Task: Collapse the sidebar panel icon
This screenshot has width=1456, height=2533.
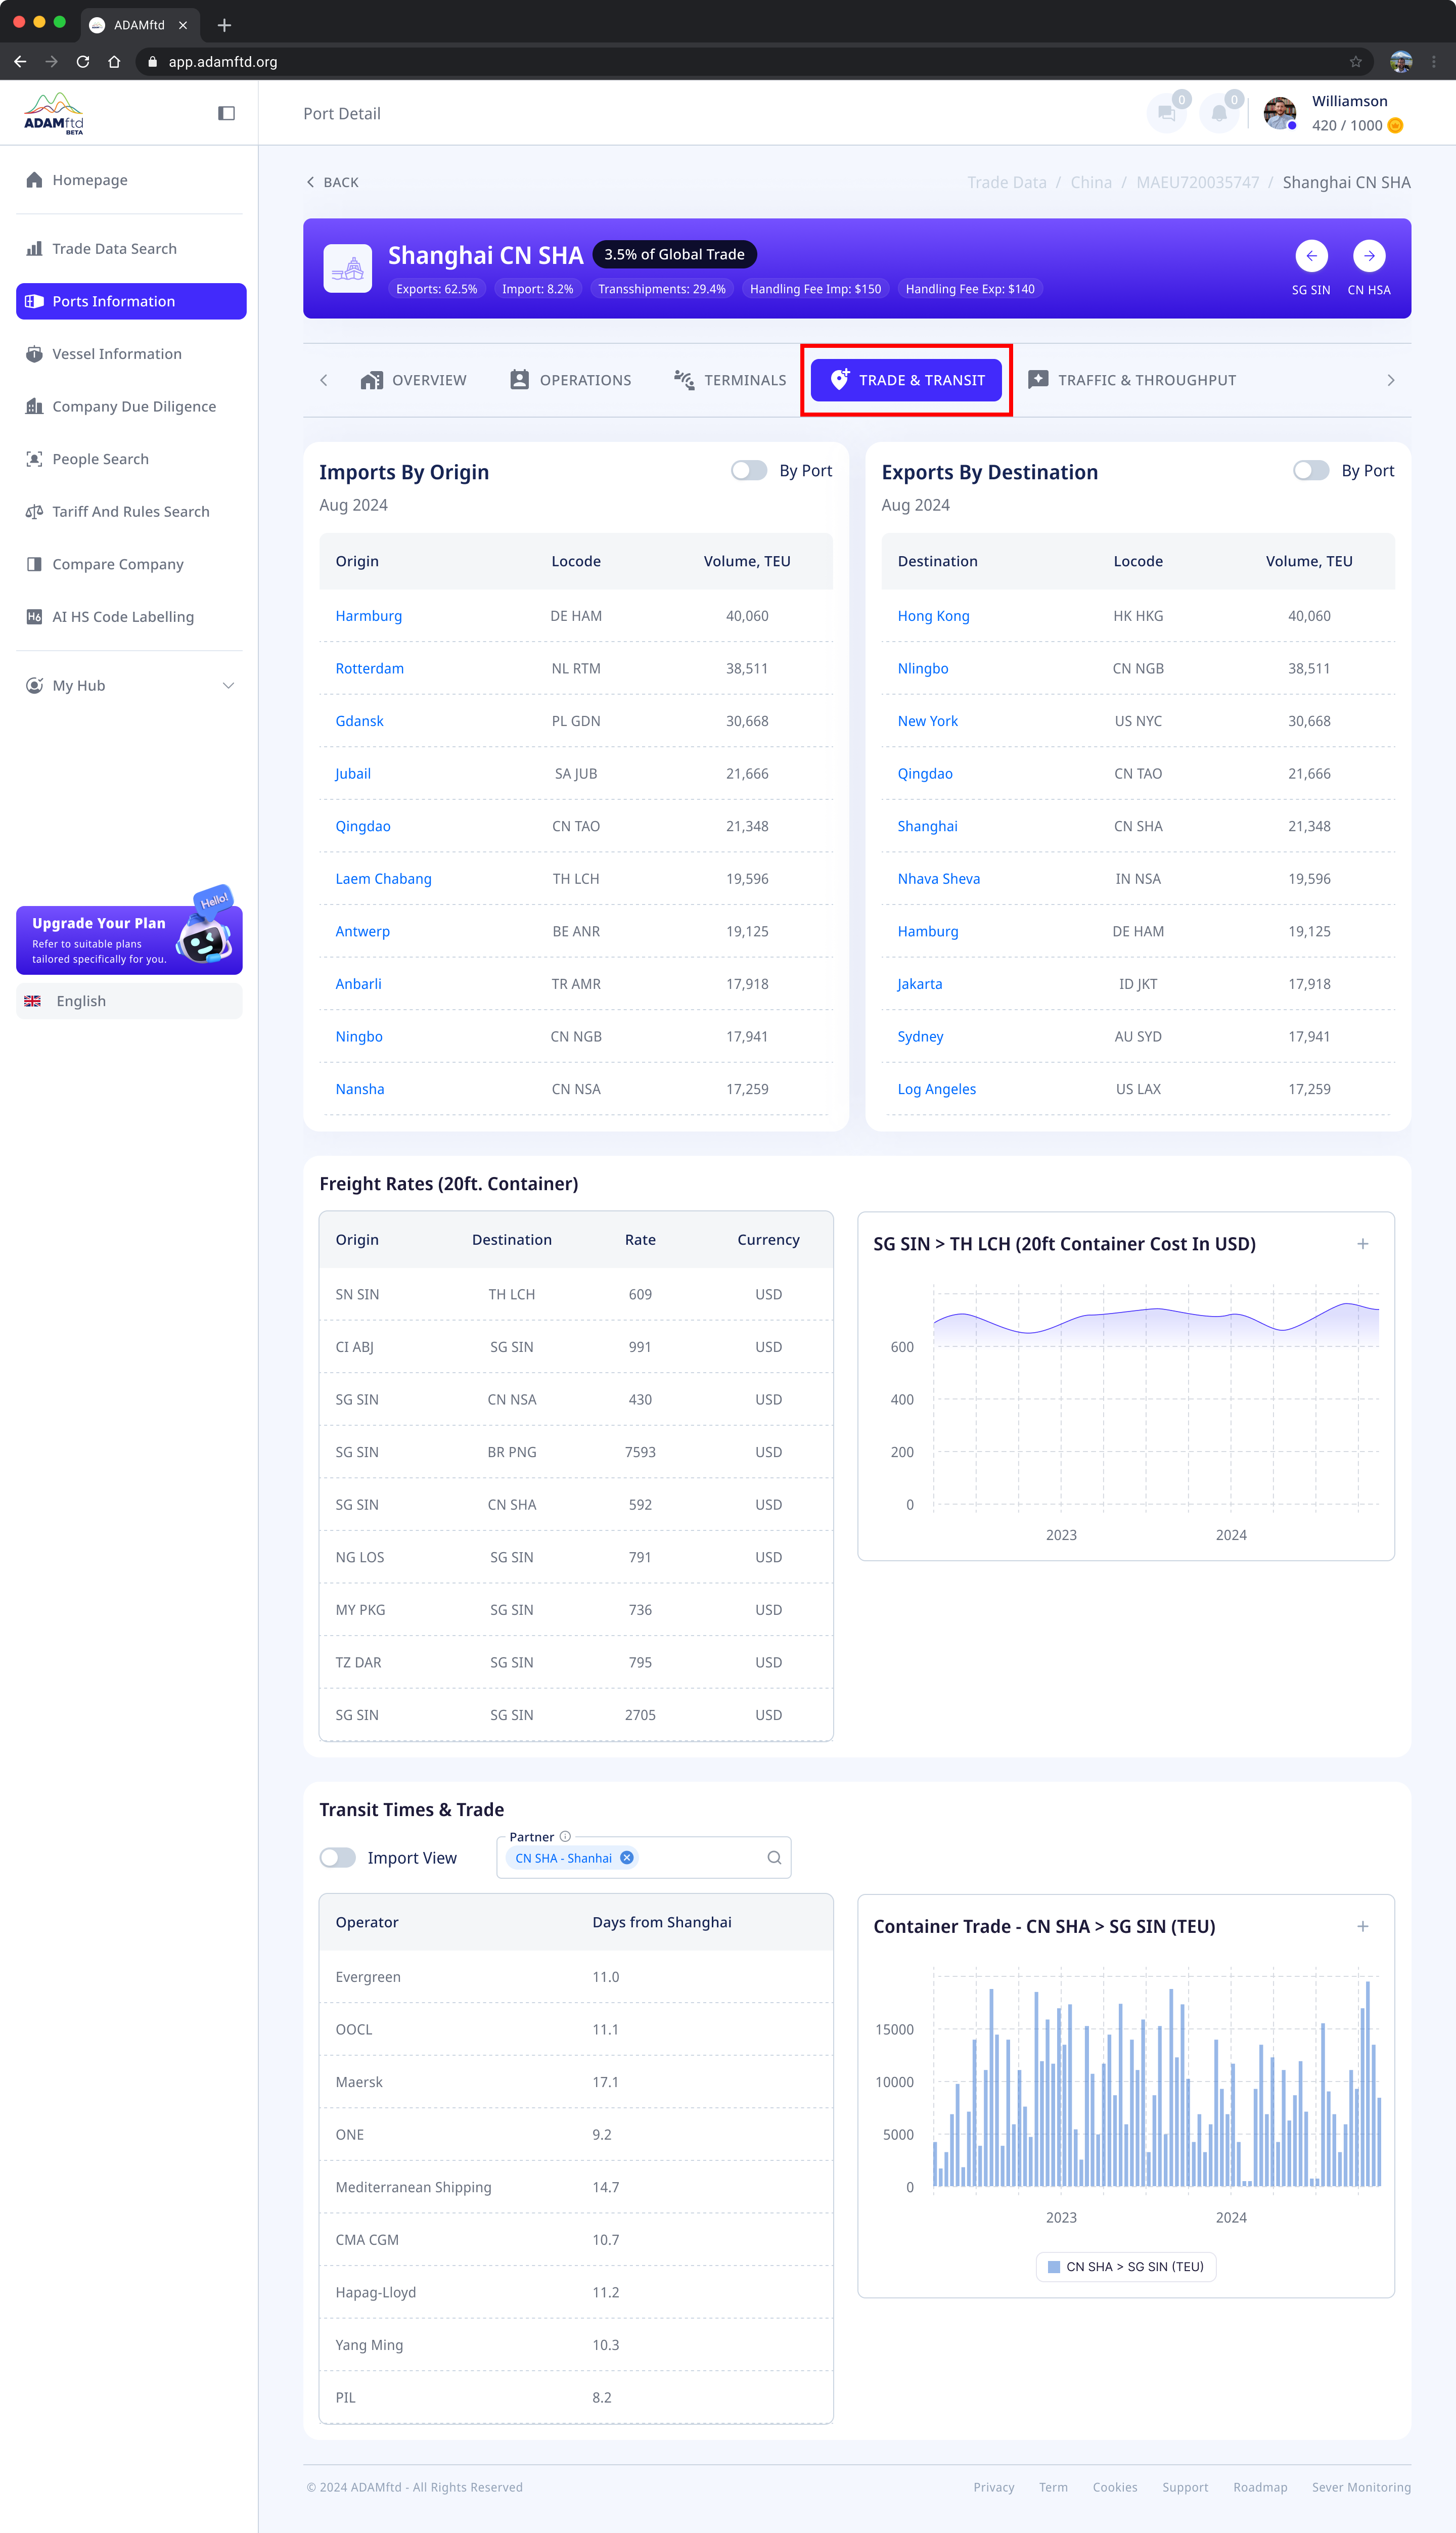Action: click(x=227, y=113)
